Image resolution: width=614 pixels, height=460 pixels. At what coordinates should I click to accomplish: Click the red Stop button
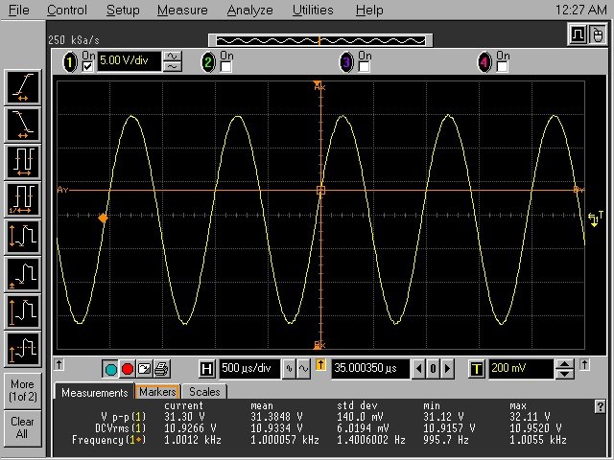pyautogui.click(x=128, y=369)
